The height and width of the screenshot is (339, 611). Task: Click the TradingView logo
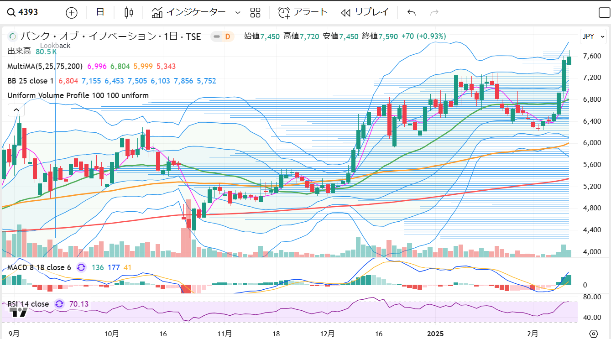click(19, 312)
